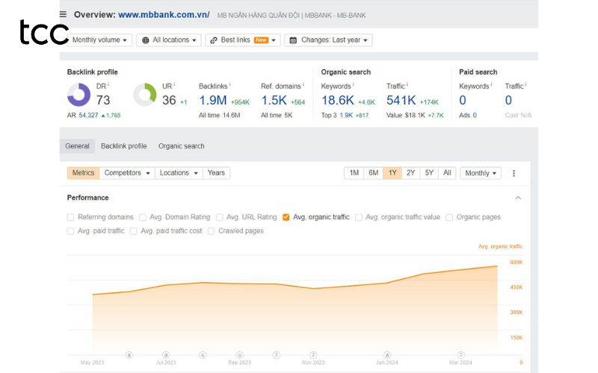Collapse the Performance section chevron
Screen dimensions: 598x373
[x=518, y=198]
